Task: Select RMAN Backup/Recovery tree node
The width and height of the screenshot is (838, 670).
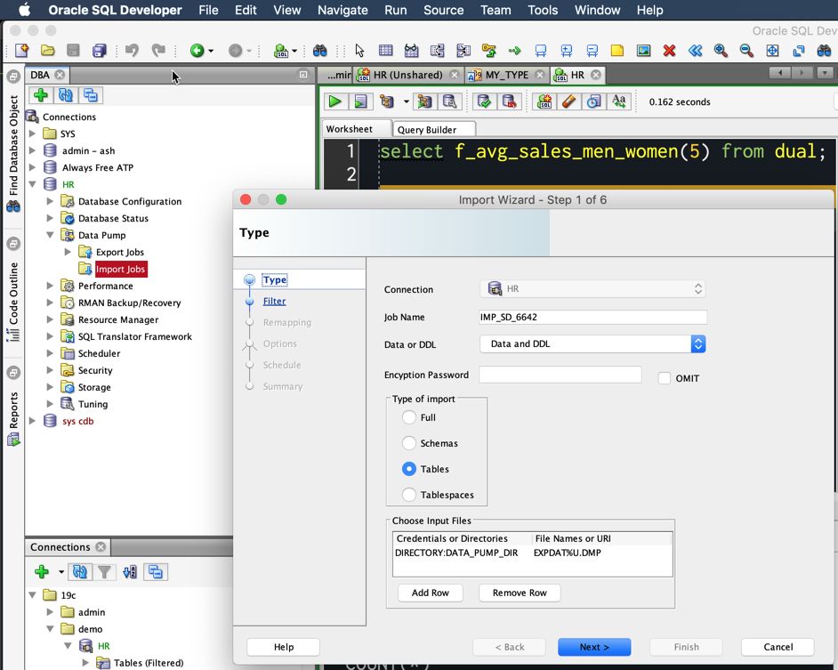Action: (129, 303)
